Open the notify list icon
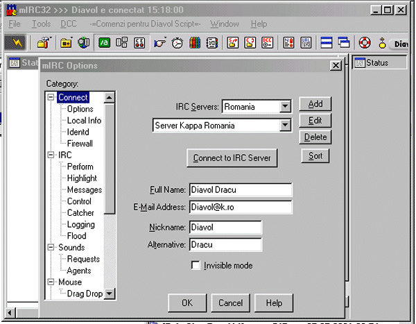This screenshot has width=416, height=324. (288, 42)
